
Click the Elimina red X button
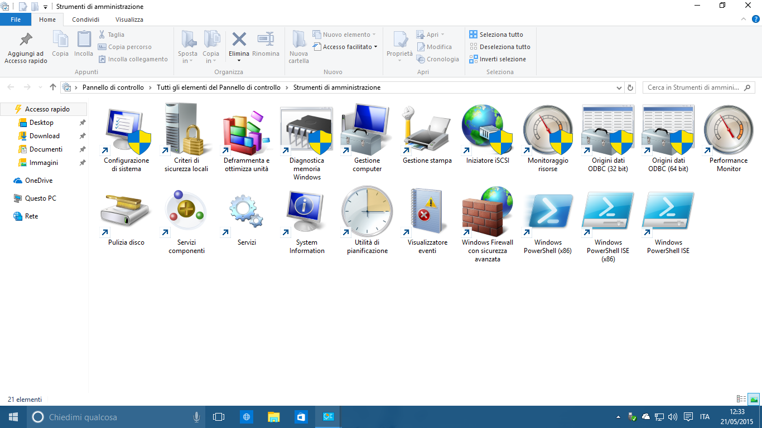(239, 45)
